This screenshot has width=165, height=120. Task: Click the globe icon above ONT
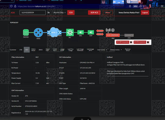[x=113, y=30]
